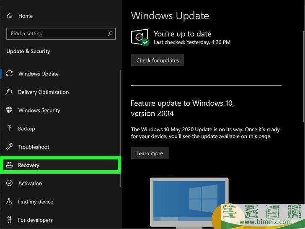This screenshot has width=305, height=229.
Task: Click the Find my device person icon
Action: (x=10, y=202)
